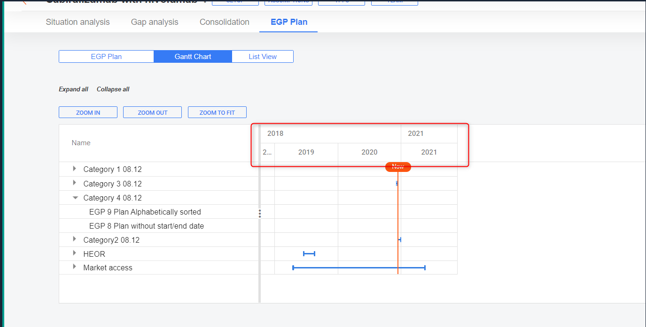Switch to List View toggle
The width and height of the screenshot is (646, 327).
(x=263, y=57)
